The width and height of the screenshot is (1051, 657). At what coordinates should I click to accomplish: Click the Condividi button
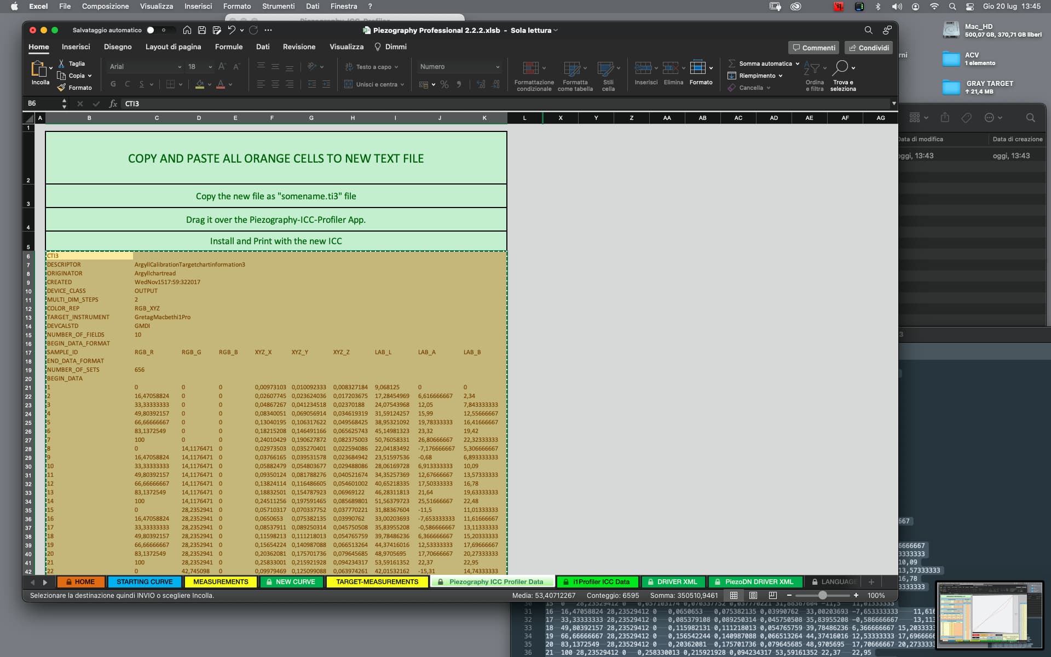[869, 48]
